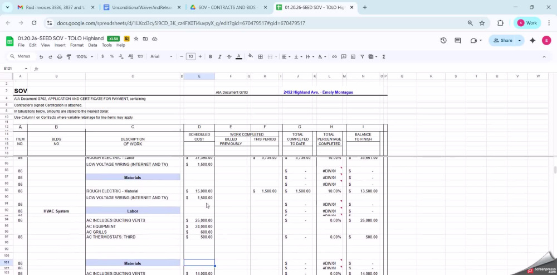
Task: Open filter views dropdown
Action: pos(373,56)
